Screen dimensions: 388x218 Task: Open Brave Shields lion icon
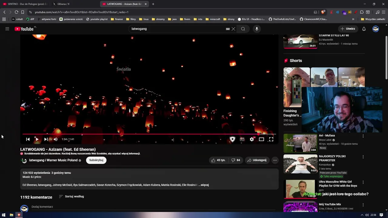pos(323,12)
